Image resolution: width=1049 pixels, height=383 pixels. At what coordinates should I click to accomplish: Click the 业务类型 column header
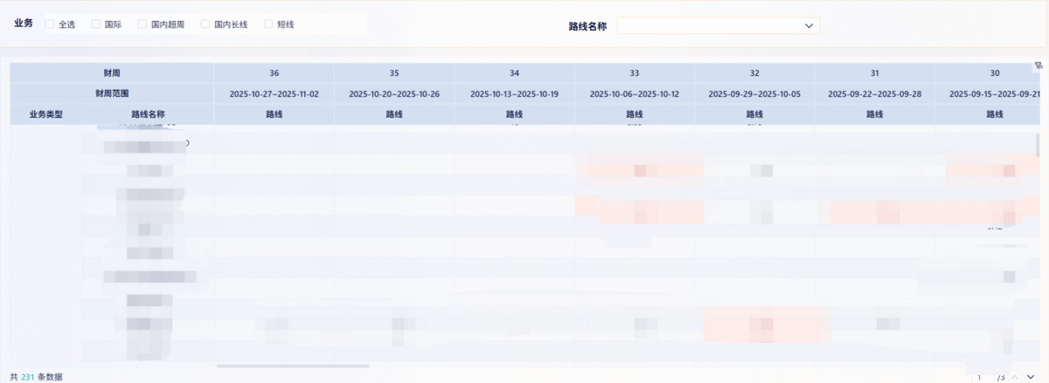coord(45,114)
